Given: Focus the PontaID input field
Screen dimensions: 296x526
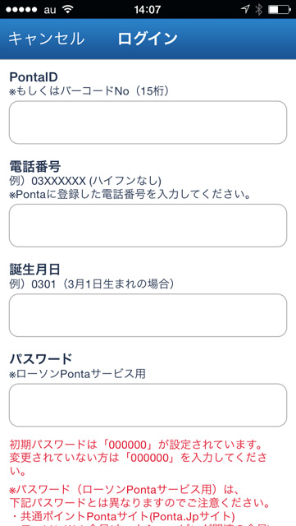Looking at the screenshot, I should click(x=148, y=122).
